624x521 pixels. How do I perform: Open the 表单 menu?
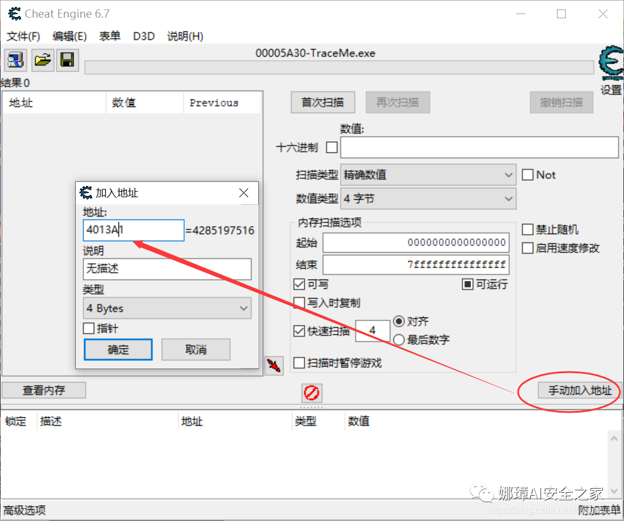110,36
